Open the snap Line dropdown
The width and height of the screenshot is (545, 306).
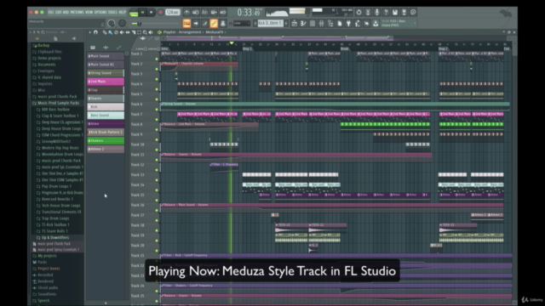click(242, 23)
